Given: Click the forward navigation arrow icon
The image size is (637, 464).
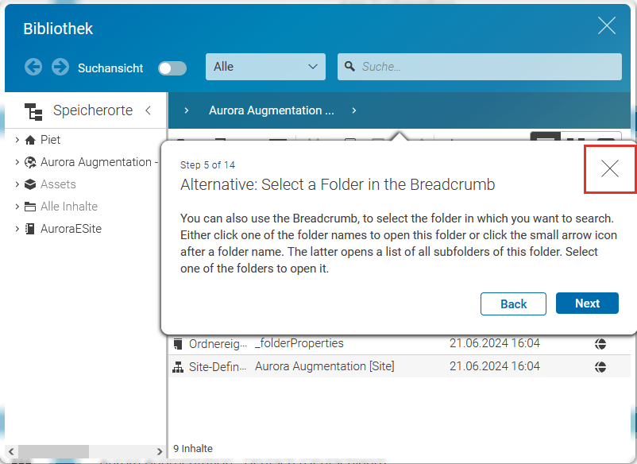Looking at the screenshot, I should [x=60, y=67].
